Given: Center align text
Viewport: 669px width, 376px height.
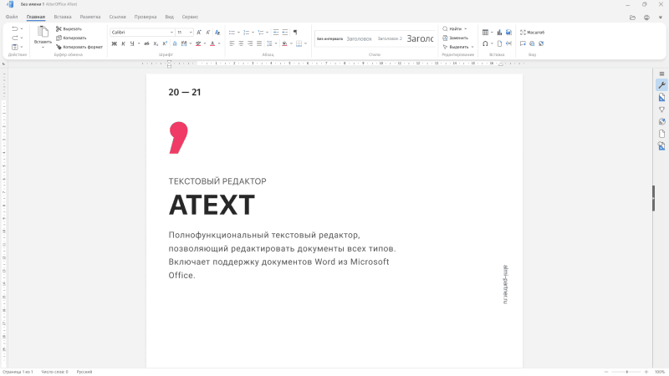Looking at the screenshot, I should tap(241, 43).
